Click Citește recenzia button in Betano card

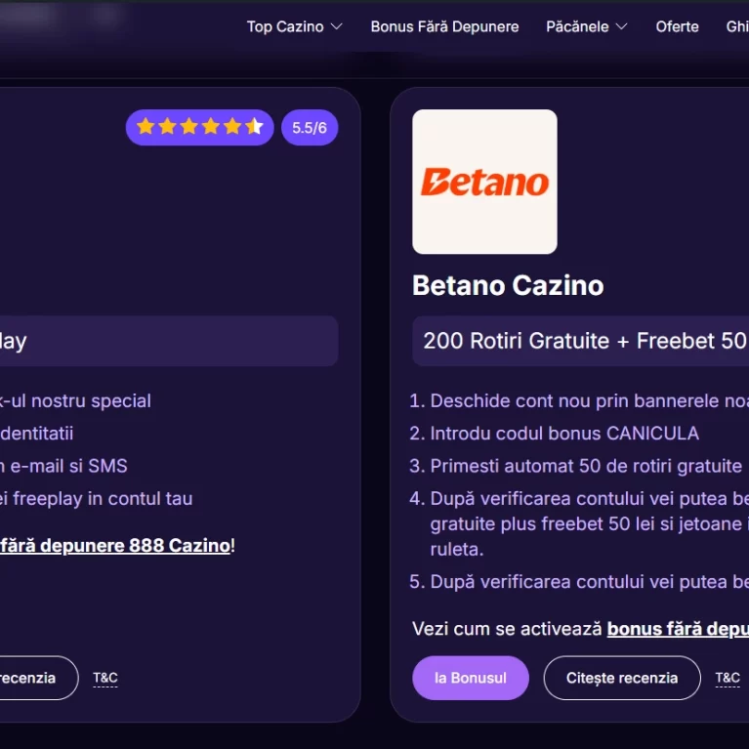pos(622,678)
